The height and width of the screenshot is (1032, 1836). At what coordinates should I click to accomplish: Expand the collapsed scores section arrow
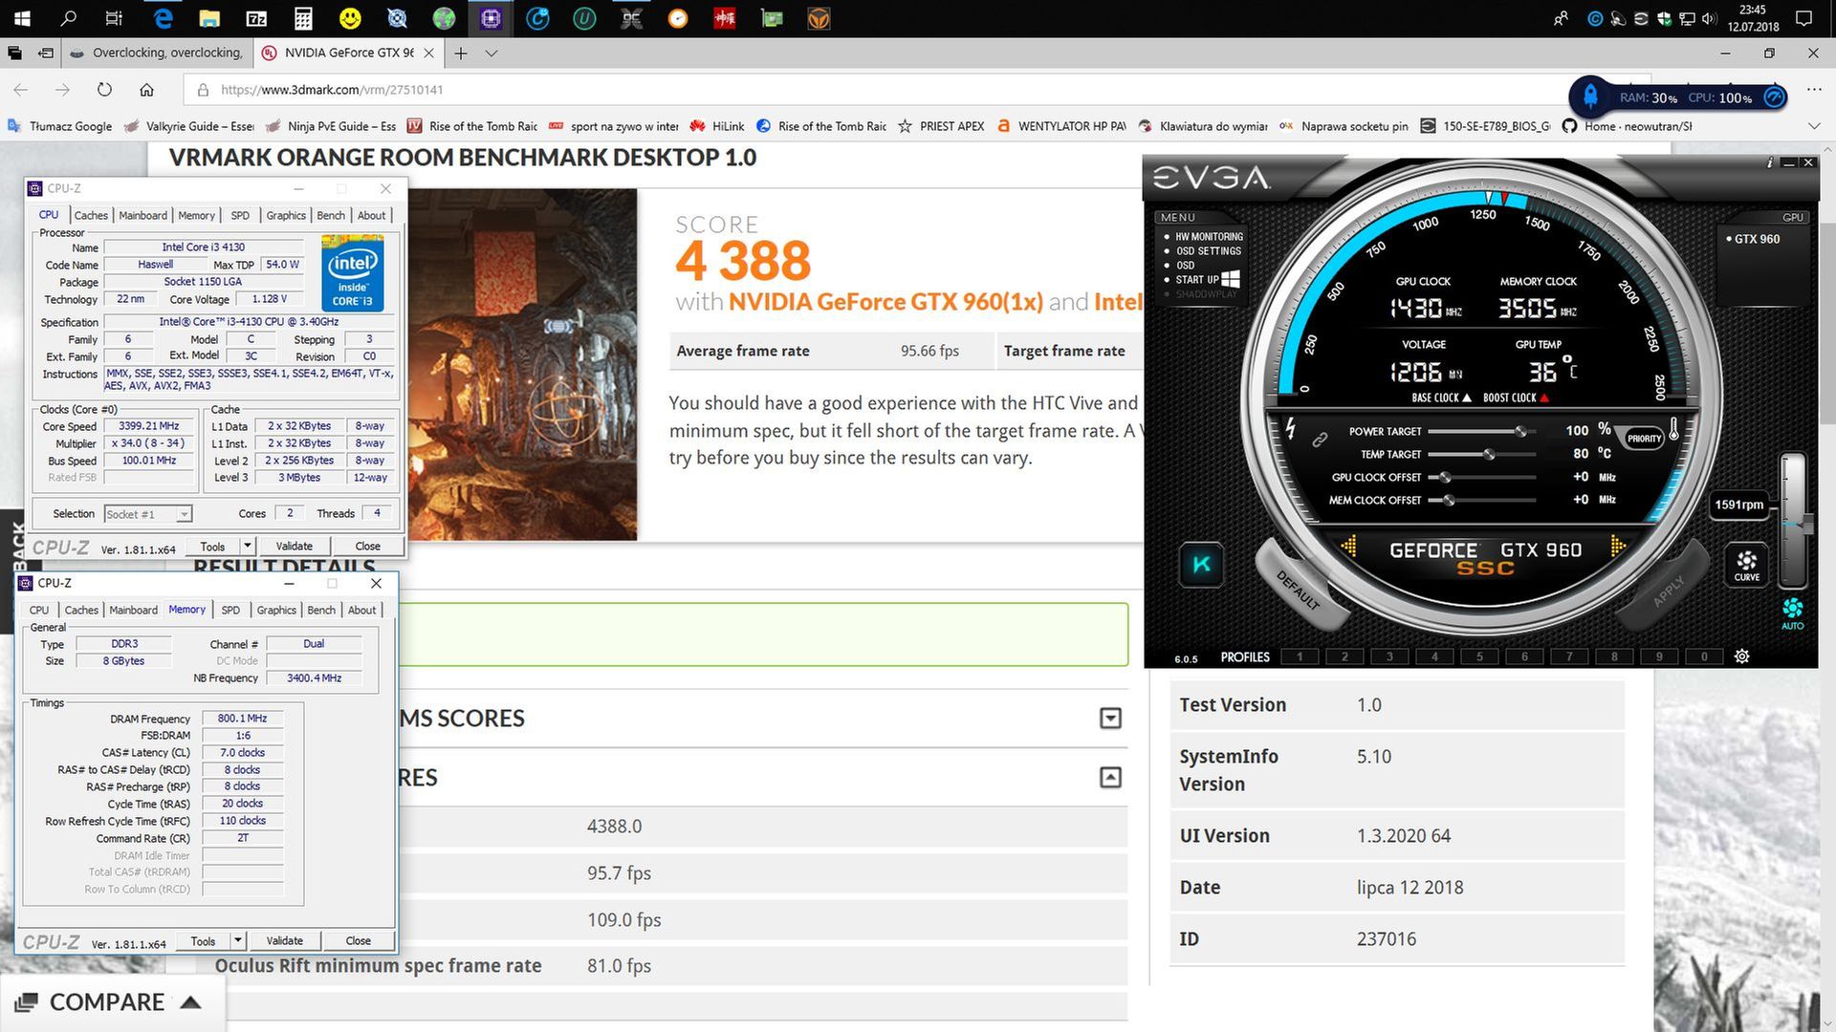pyautogui.click(x=1110, y=718)
